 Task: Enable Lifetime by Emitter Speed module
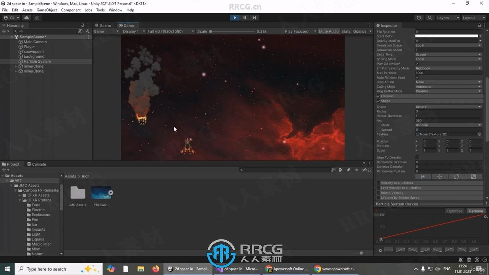click(x=378, y=198)
